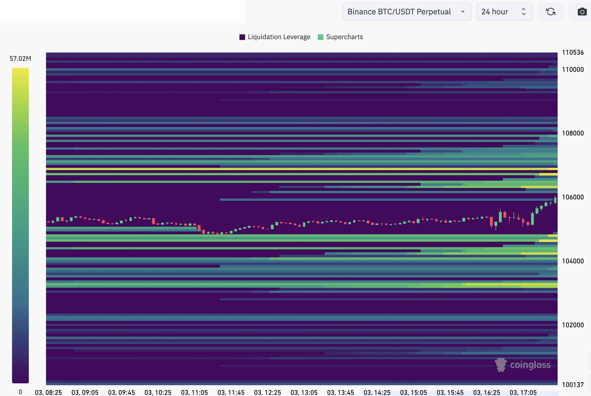Viewport: 591px width, 396px height.
Task: Click the 03, 17:05 time axis label
Action: tap(523, 392)
